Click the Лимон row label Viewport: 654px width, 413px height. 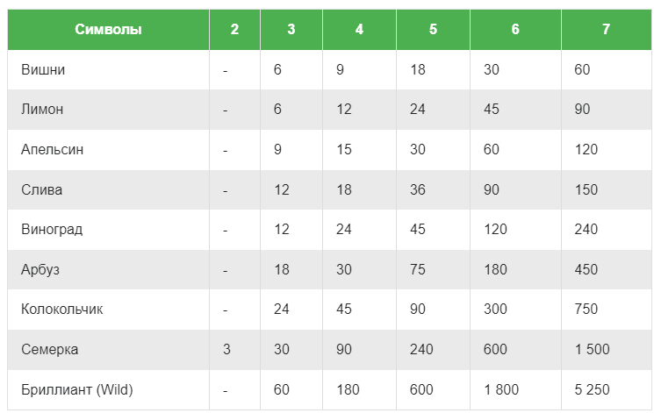point(42,110)
